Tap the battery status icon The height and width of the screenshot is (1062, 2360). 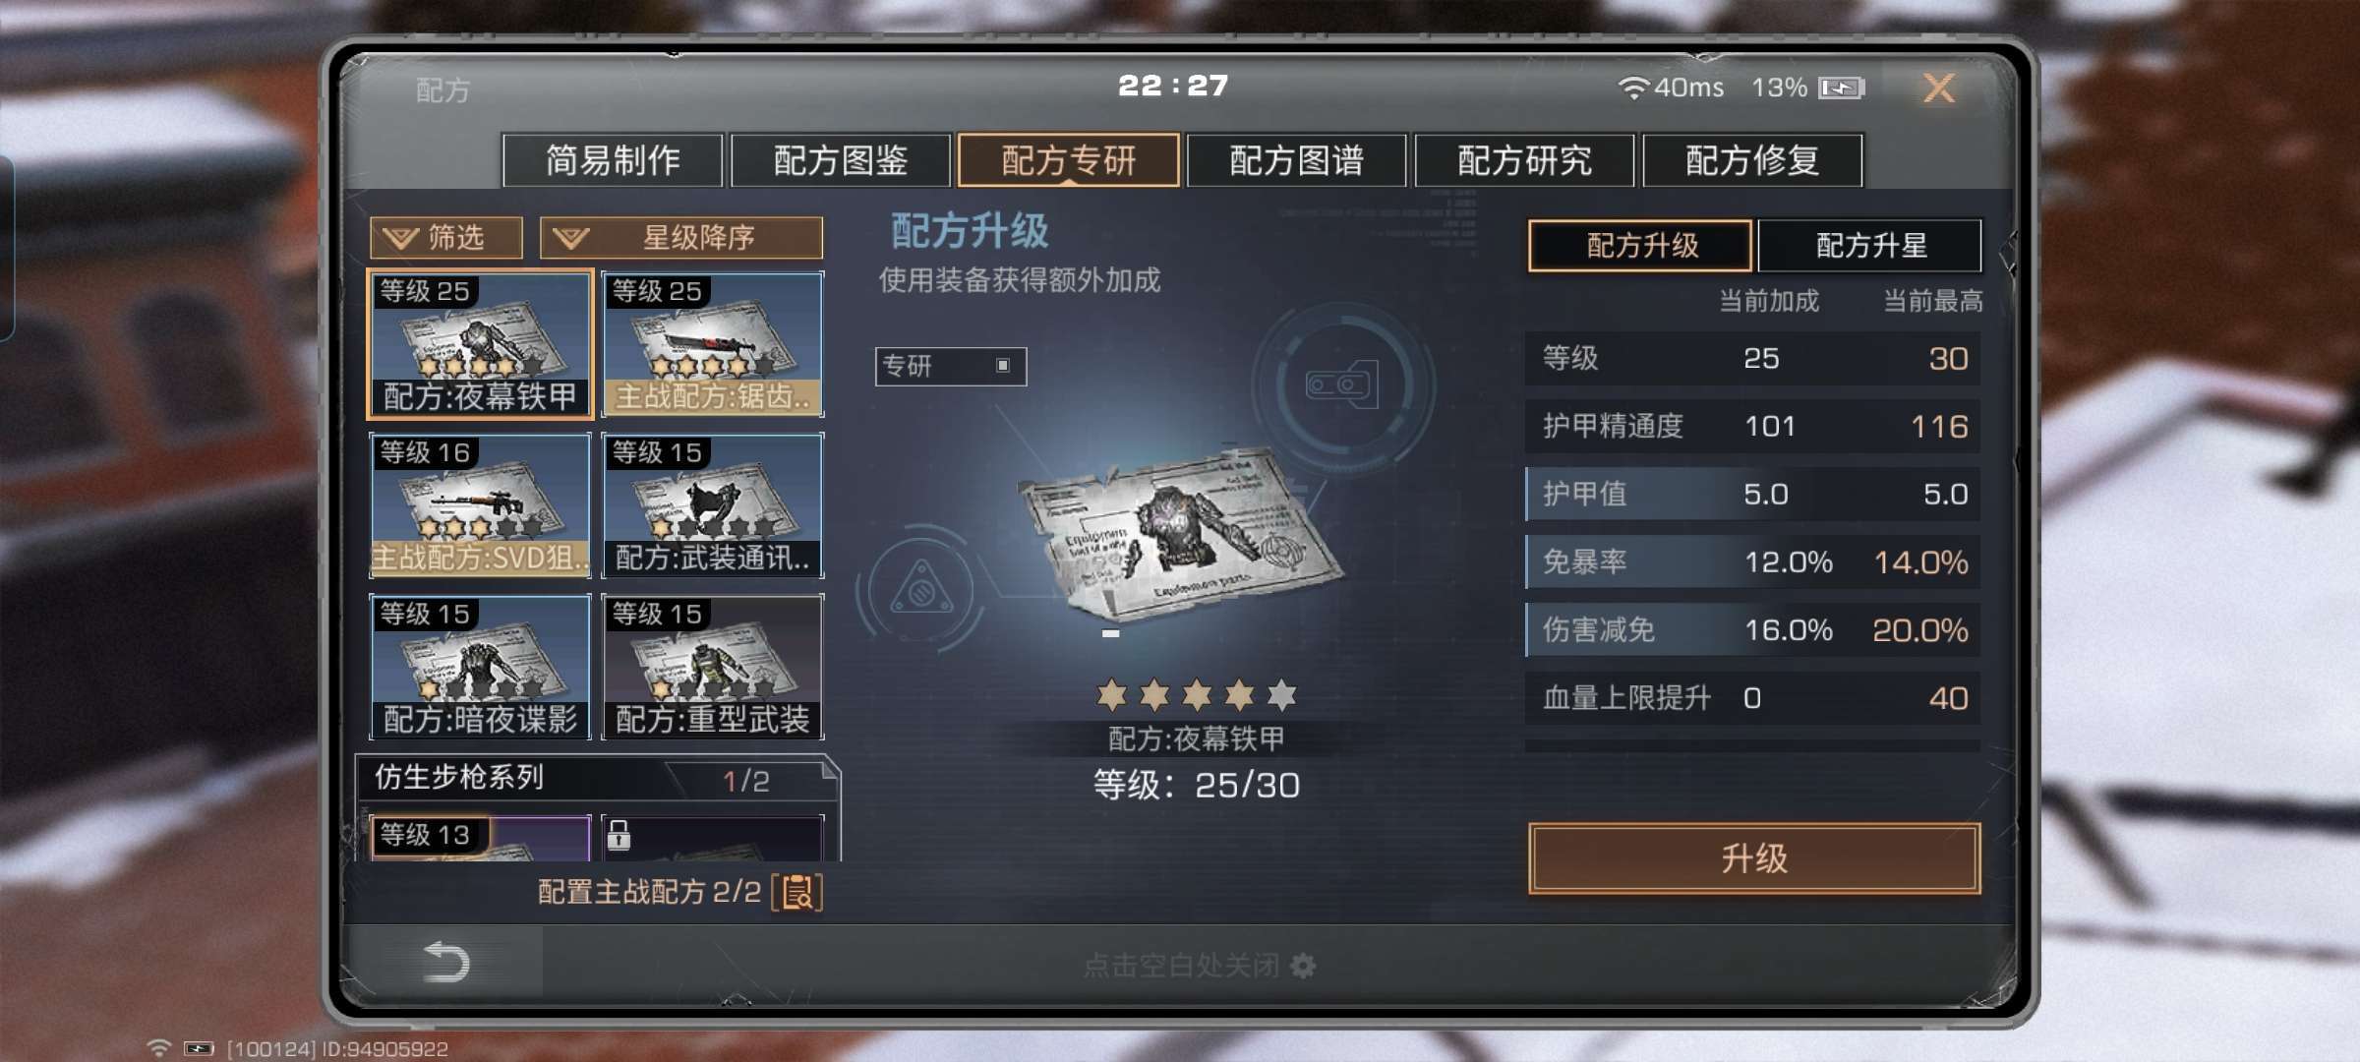coord(1841,88)
